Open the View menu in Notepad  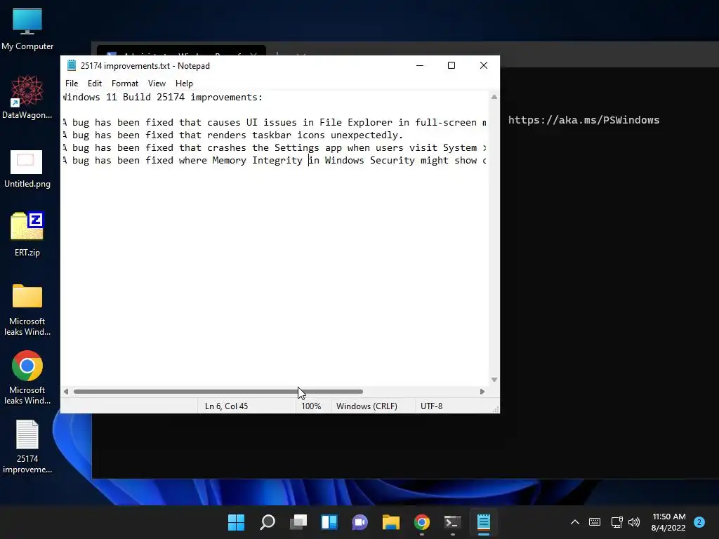(x=157, y=84)
